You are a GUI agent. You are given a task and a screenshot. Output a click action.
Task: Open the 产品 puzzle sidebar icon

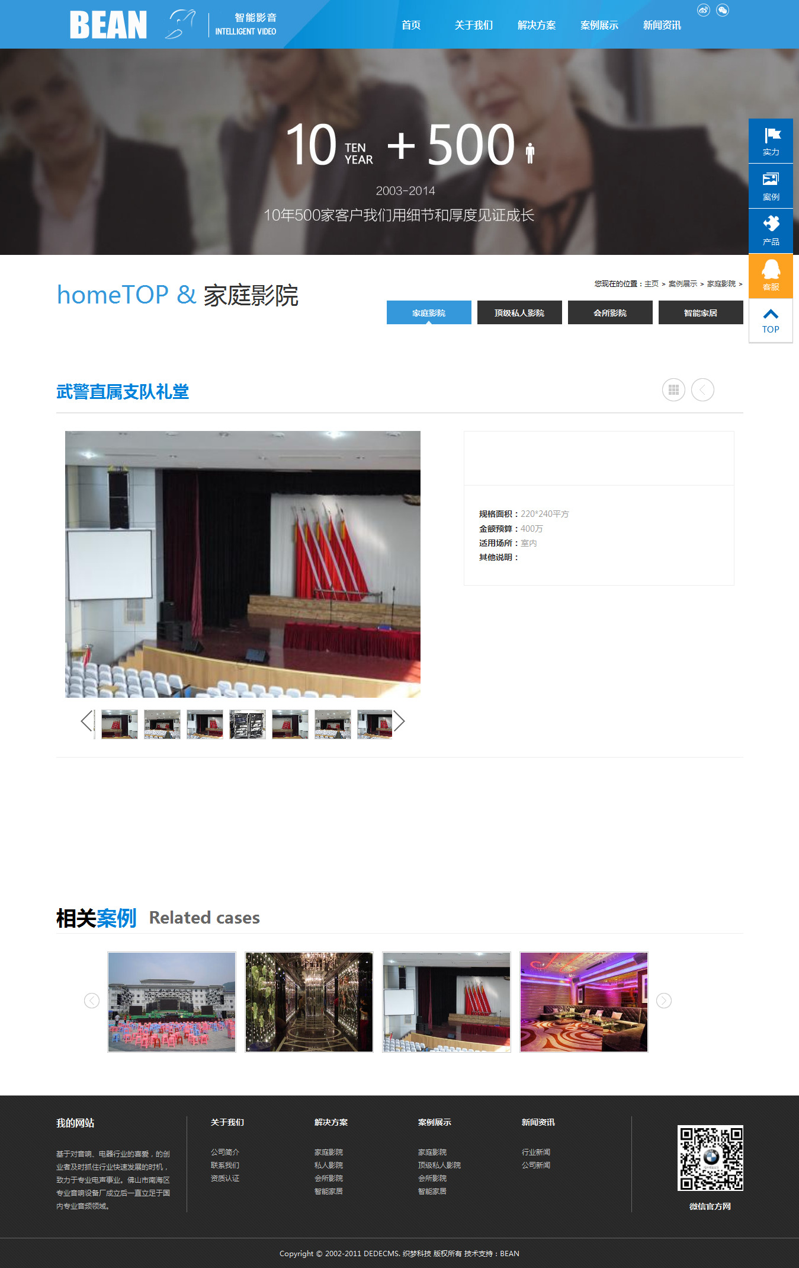771,231
